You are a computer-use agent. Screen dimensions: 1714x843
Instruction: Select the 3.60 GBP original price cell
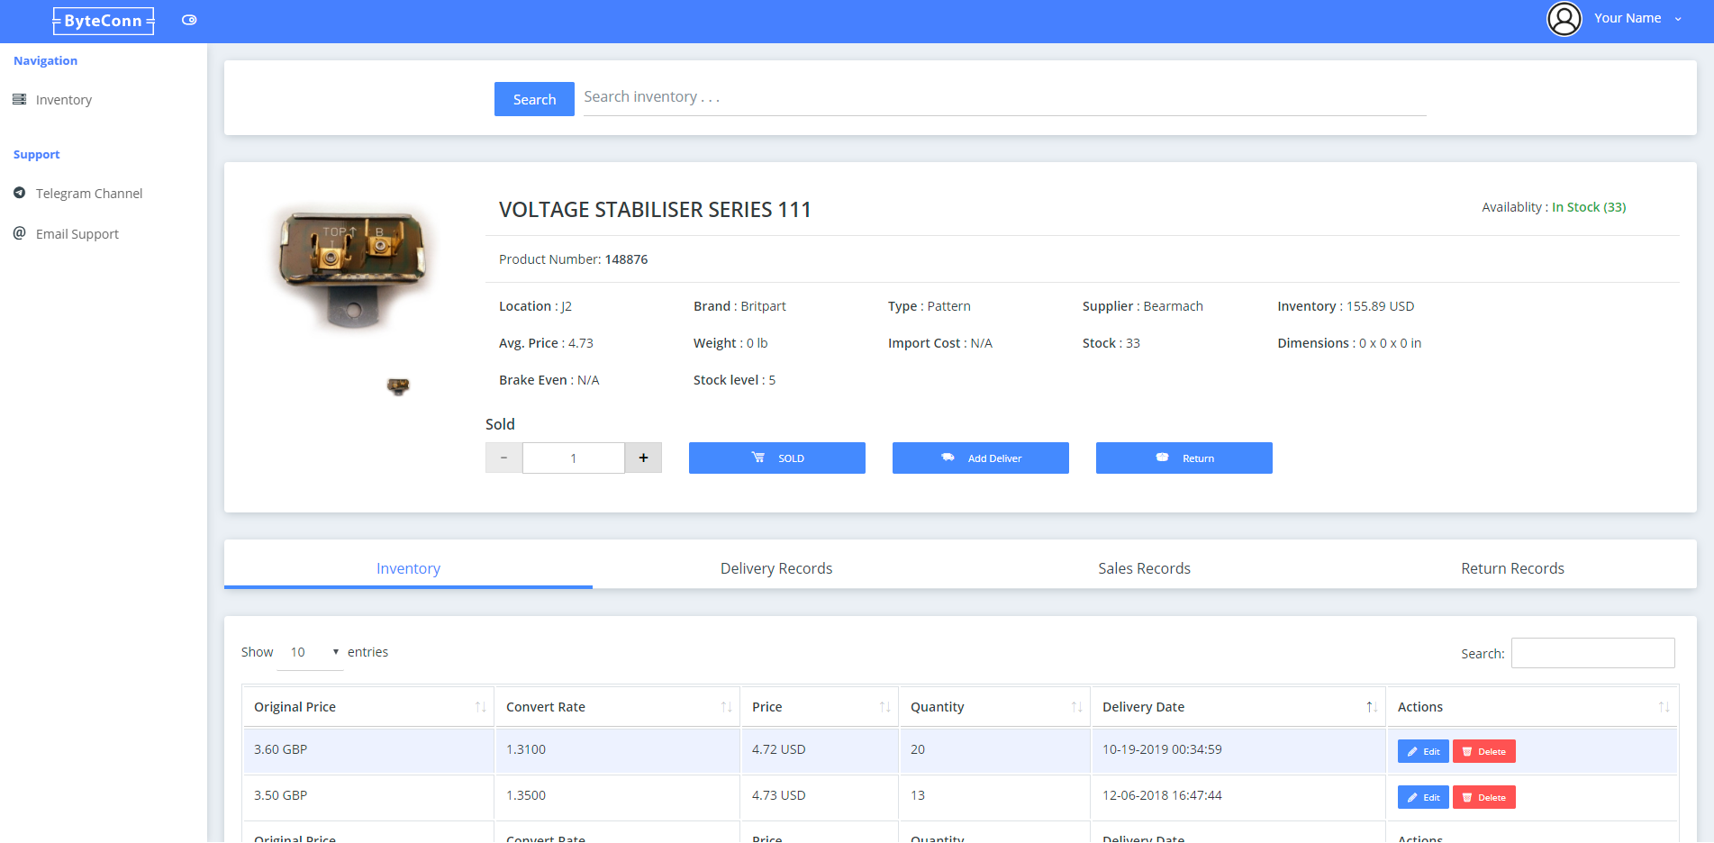[368, 750]
